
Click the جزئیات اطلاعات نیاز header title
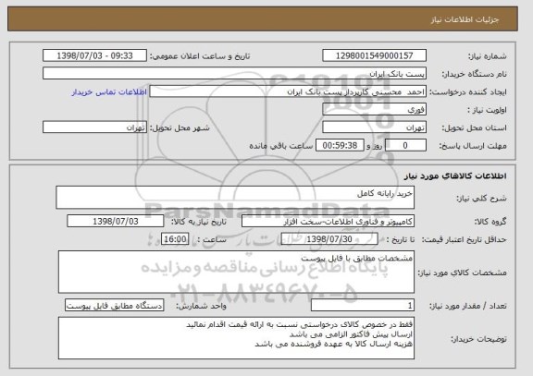click(x=465, y=19)
